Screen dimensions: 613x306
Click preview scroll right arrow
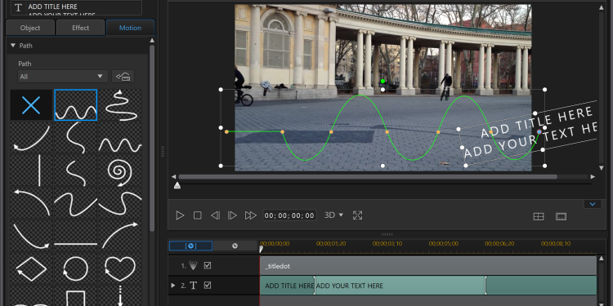593,177
